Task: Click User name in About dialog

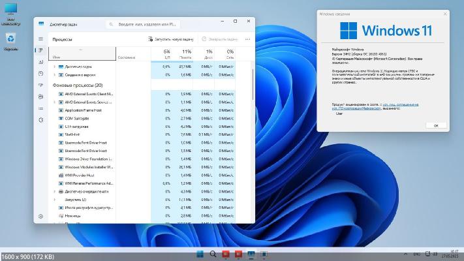Action: [339, 114]
